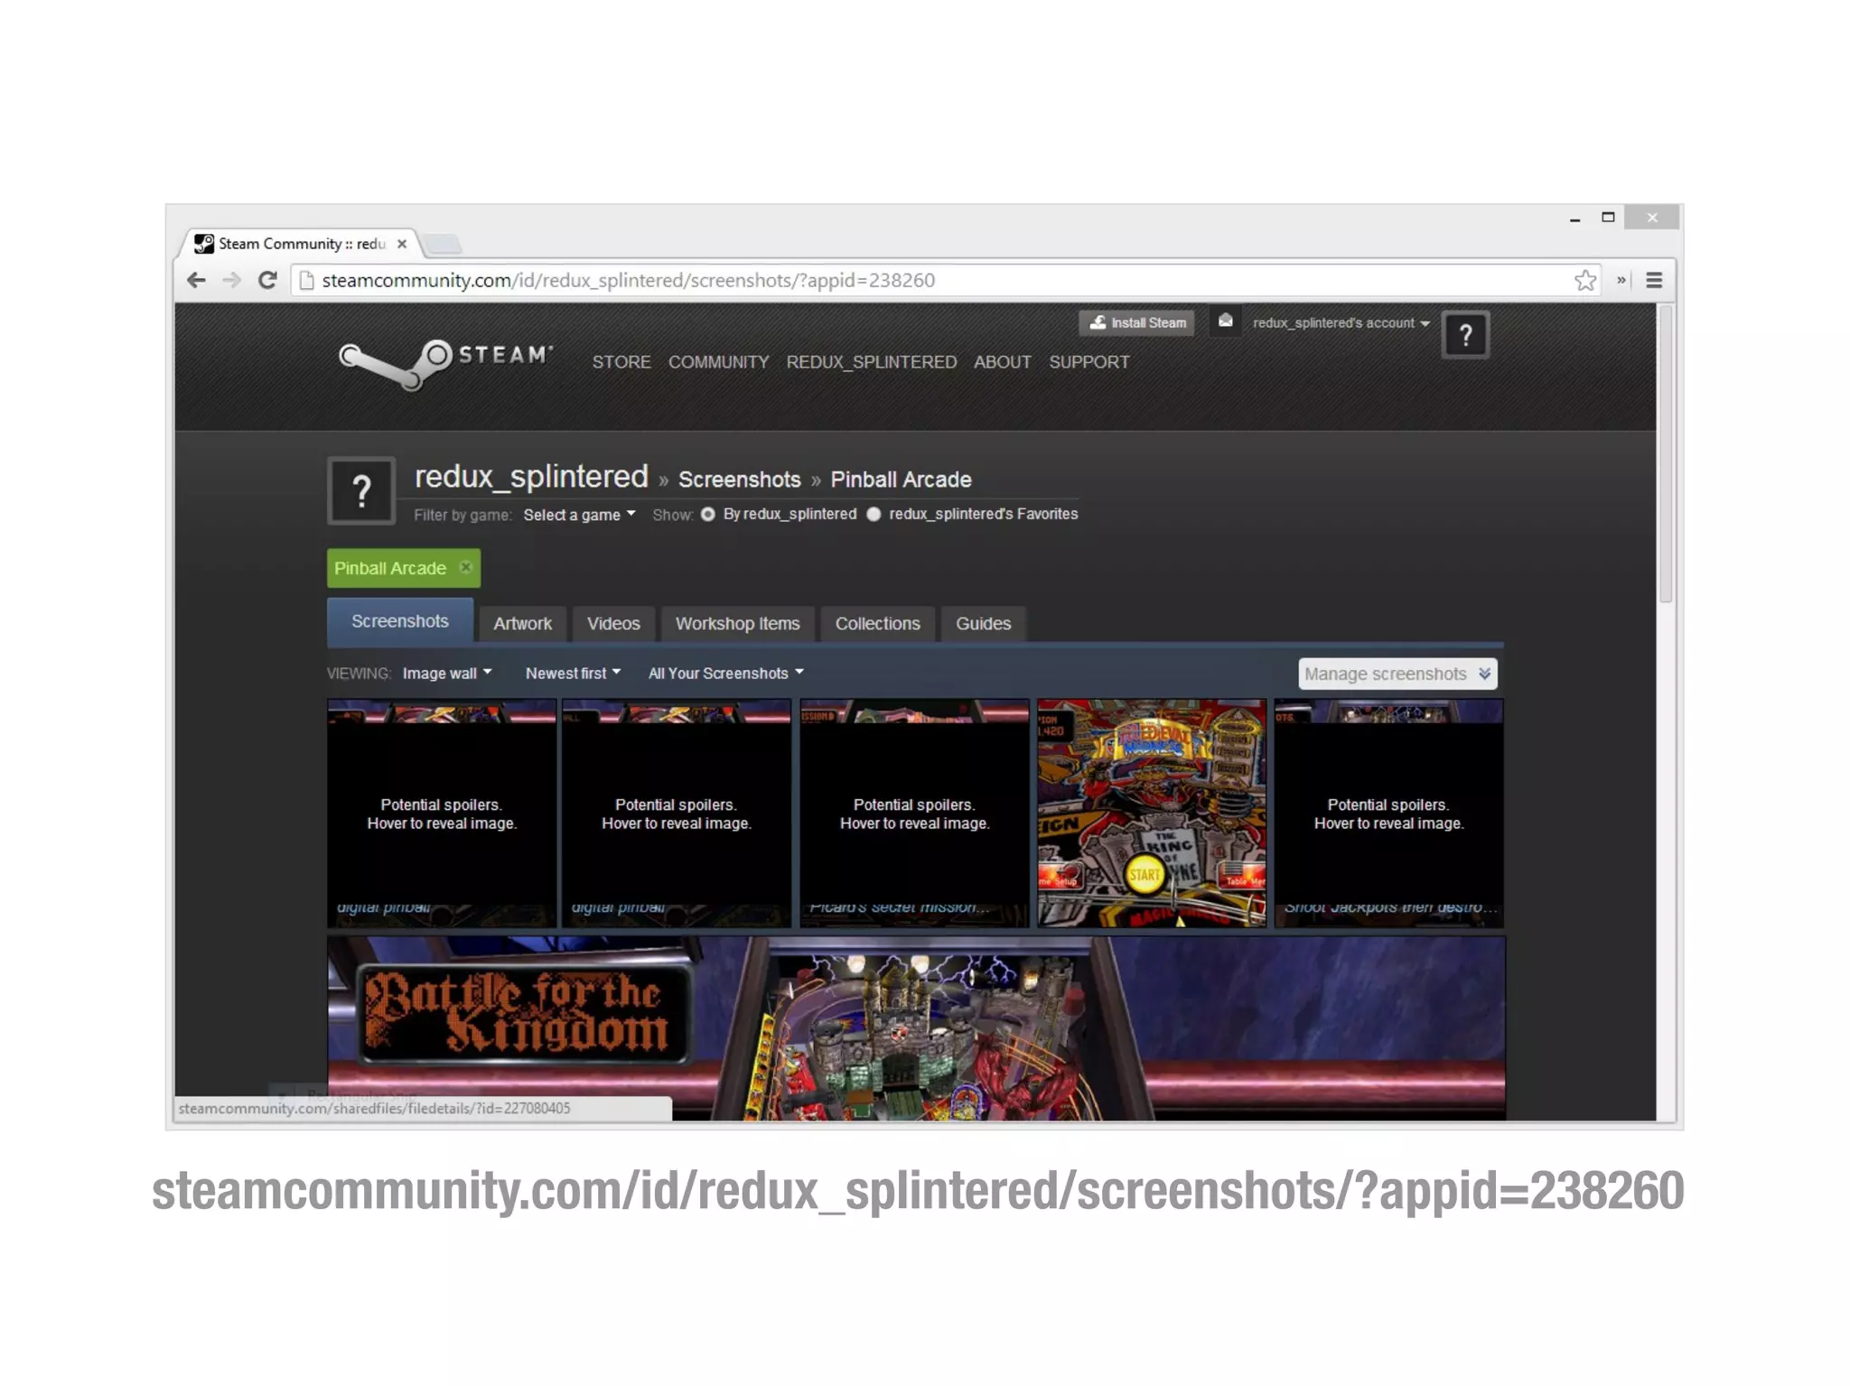Open the Select a game dropdown
Screen dimensions: 1850x1386
(579, 515)
